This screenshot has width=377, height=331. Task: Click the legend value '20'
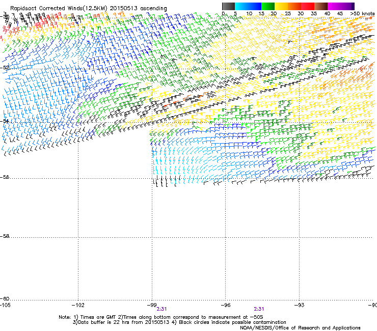coord(274,13)
